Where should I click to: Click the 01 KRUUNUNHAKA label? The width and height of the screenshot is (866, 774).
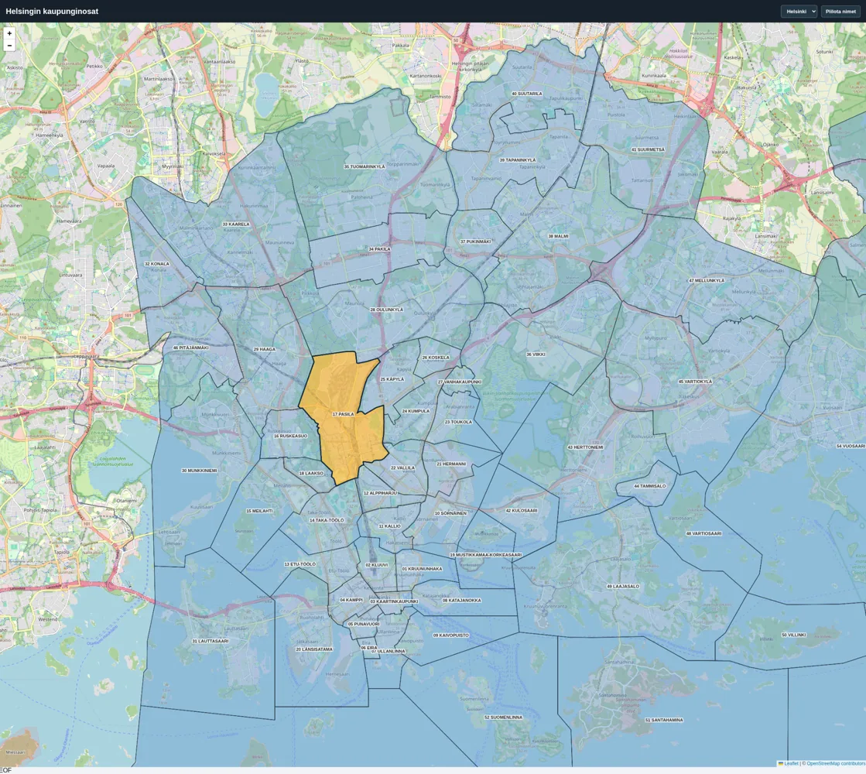click(422, 568)
